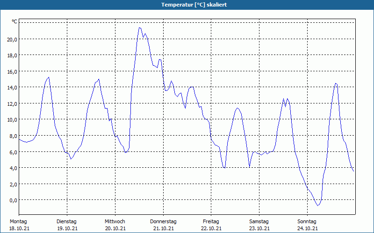Click the °C unit label on the axis

click(x=14, y=21)
